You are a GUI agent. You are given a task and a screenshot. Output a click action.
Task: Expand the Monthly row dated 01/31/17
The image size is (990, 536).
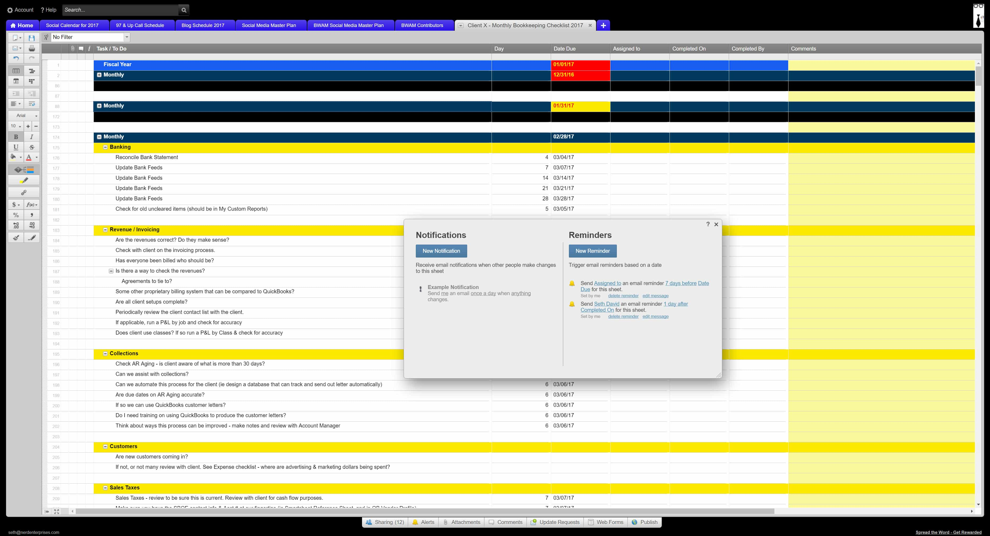pyautogui.click(x=99, y=106)
